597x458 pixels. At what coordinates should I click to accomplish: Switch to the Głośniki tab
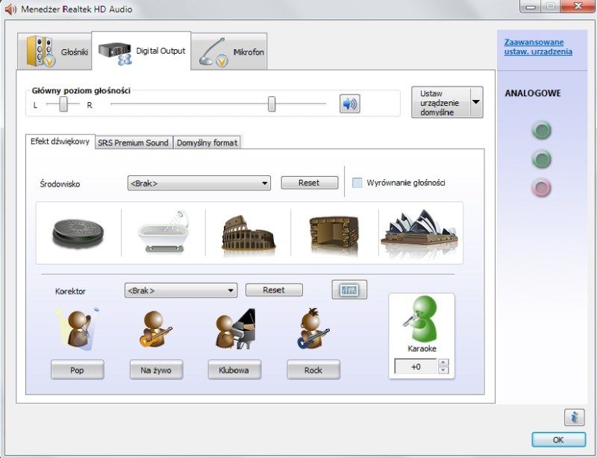[x=54, y=51]
